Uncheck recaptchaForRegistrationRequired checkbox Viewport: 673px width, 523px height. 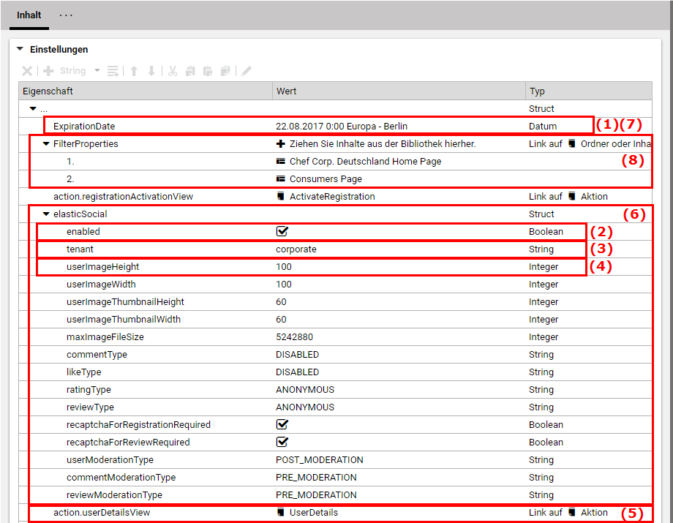[x=282, y=424]
